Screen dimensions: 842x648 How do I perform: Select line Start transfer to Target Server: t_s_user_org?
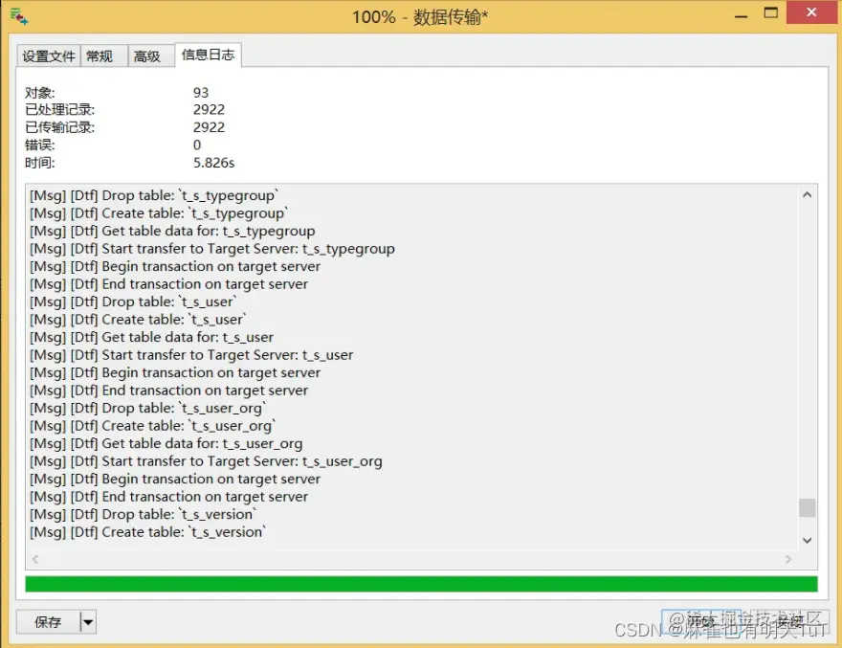pyautogui.click(x=206, y=461)
